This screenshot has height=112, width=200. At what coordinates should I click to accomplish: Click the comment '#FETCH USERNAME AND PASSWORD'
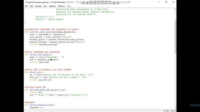(x=42, y=52)
